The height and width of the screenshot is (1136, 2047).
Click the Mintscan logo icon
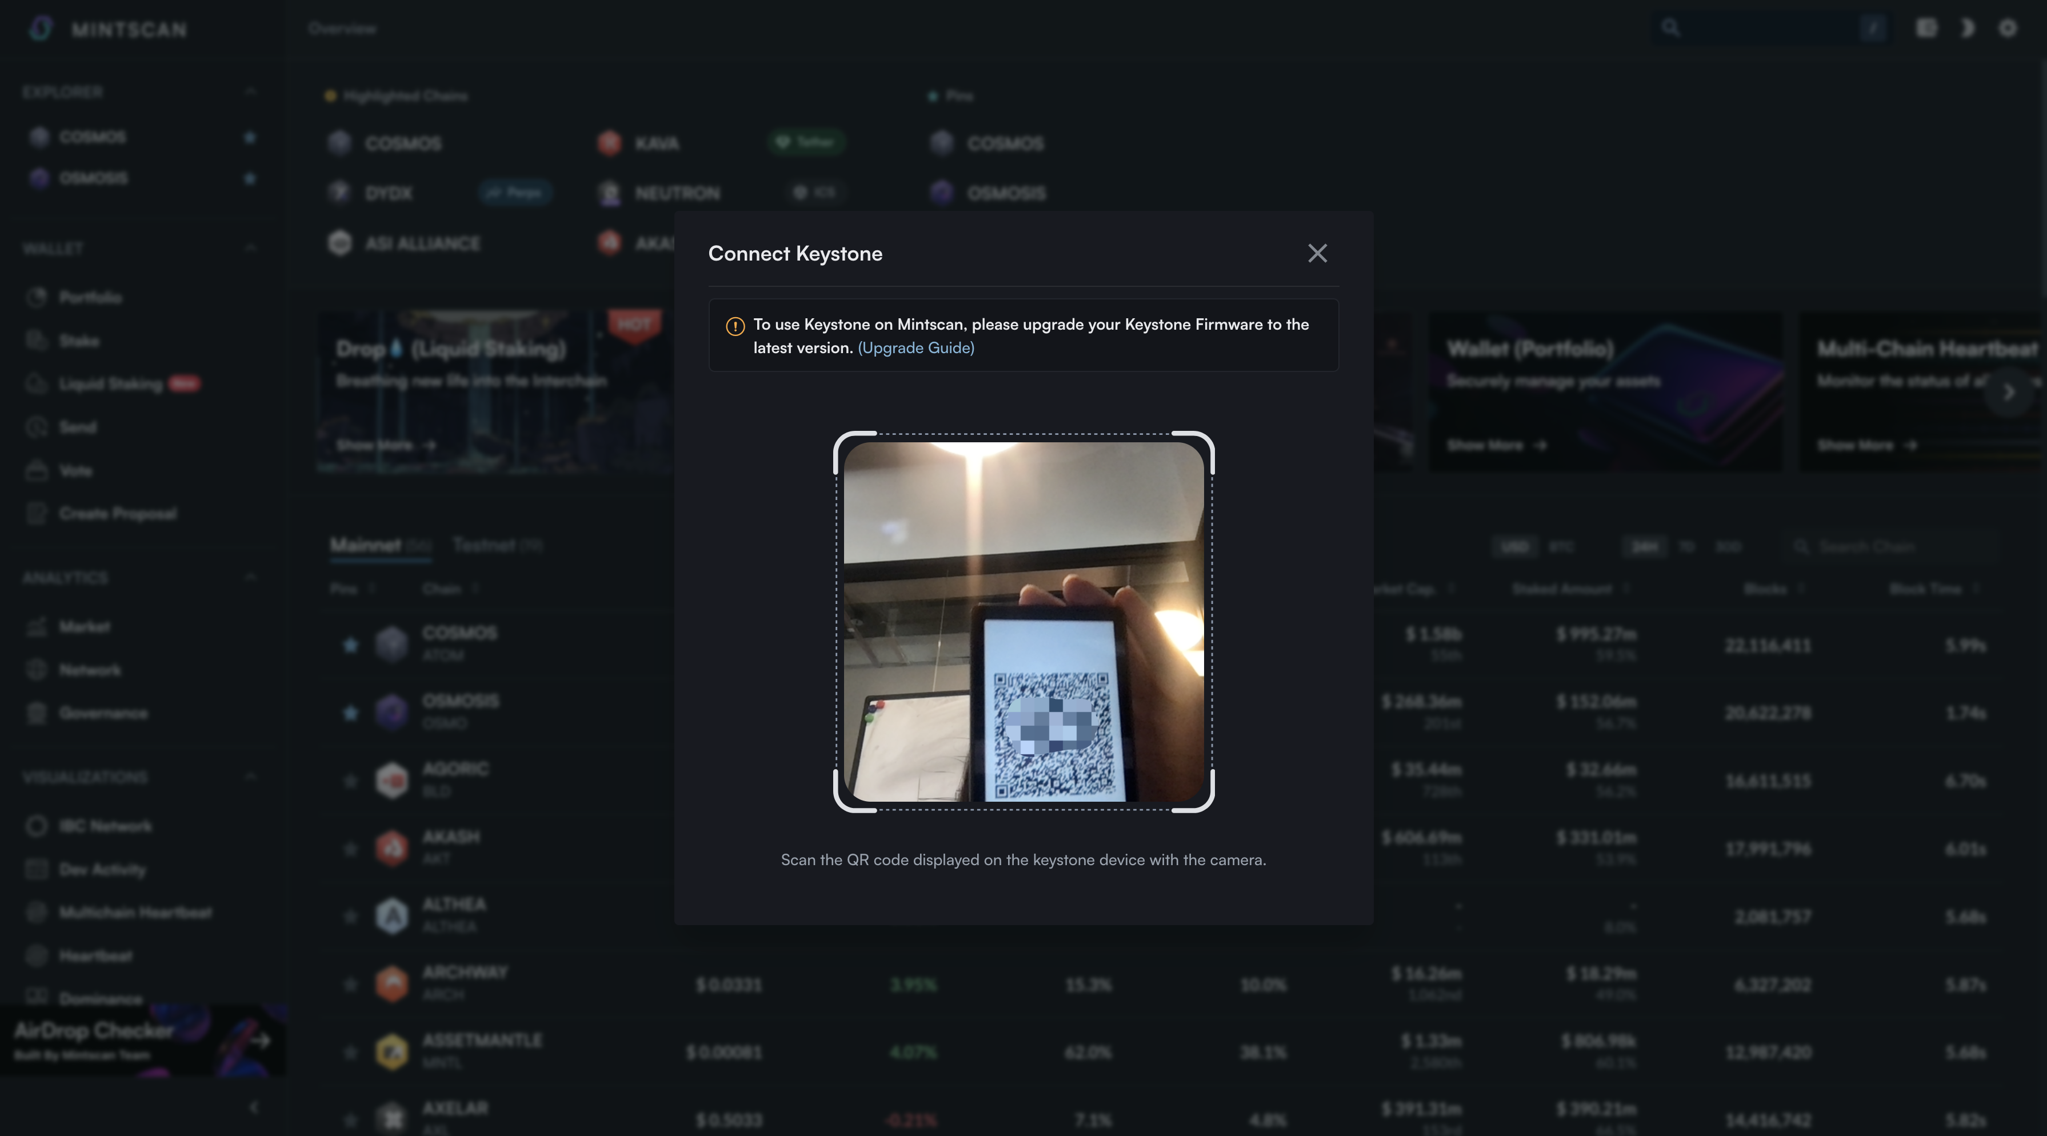coord(41,29)
